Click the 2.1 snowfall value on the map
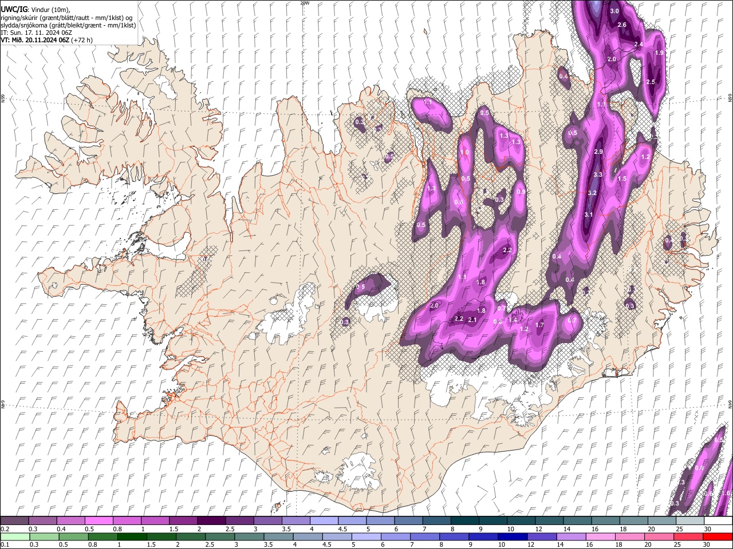This screenshot has height=549, width=733. tap(472, 320)
